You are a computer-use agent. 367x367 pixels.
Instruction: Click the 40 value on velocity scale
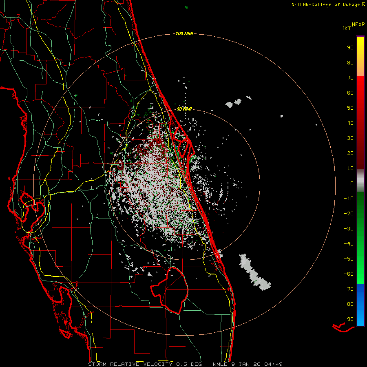(x=350, y=123)
